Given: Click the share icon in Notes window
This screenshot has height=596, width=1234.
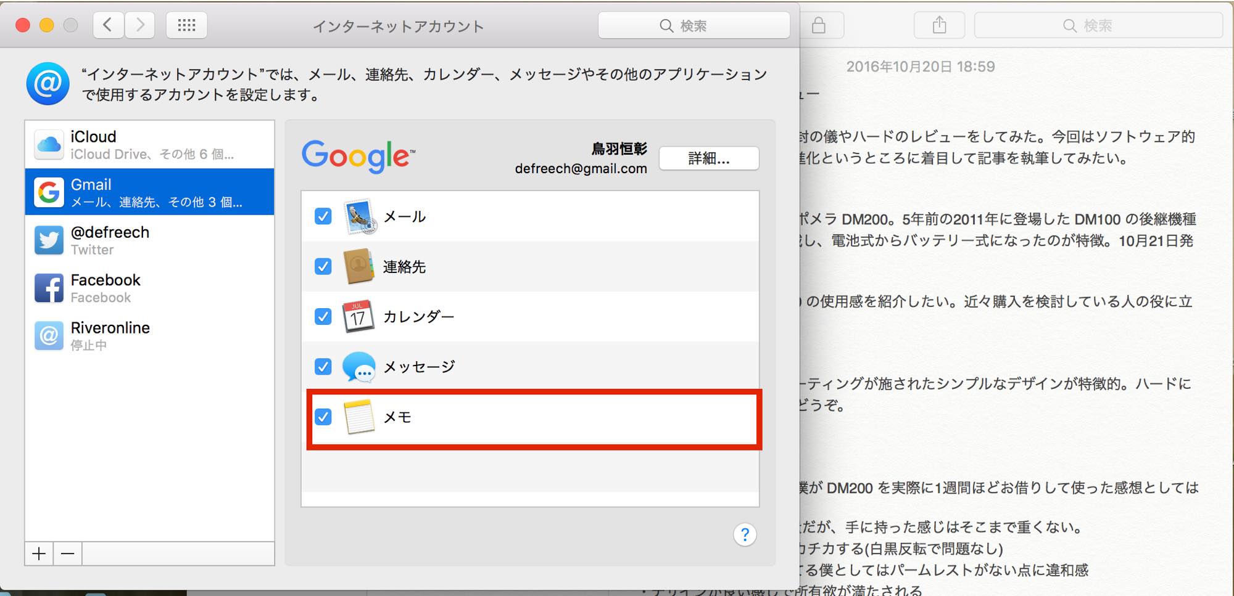Looking at the screenshot, I should [x=939, y=25].
